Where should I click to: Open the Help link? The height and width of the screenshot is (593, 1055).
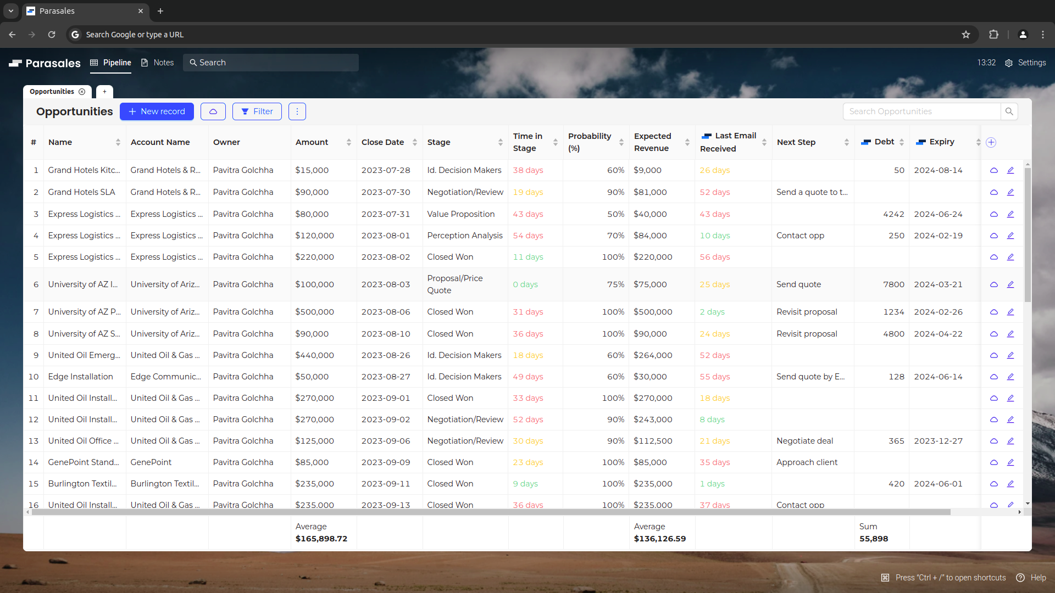1031,578
